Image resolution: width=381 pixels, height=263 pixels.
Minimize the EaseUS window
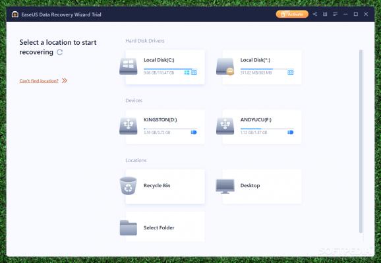point(345,14)
